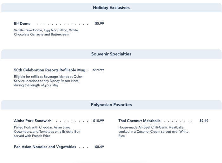Image resolution: width=222 pixels, height=163 pixels.
Task: Select the Elf Dome menu item title
Action: point(22,24)
